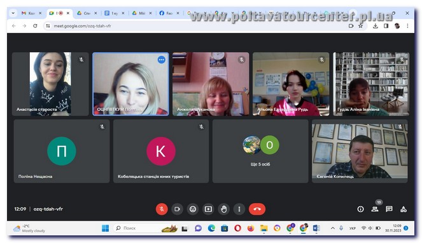Click the address bar meet.google.com URL
Screen dimensions: 422x243
click(82, 26)
